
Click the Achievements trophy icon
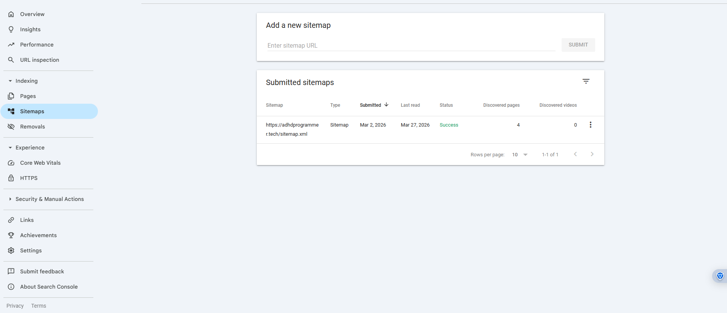(11, 235)
